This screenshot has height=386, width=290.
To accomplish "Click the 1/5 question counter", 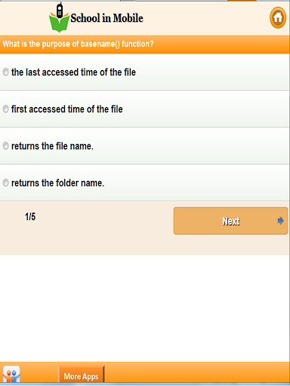I will (x=30, y=216).
